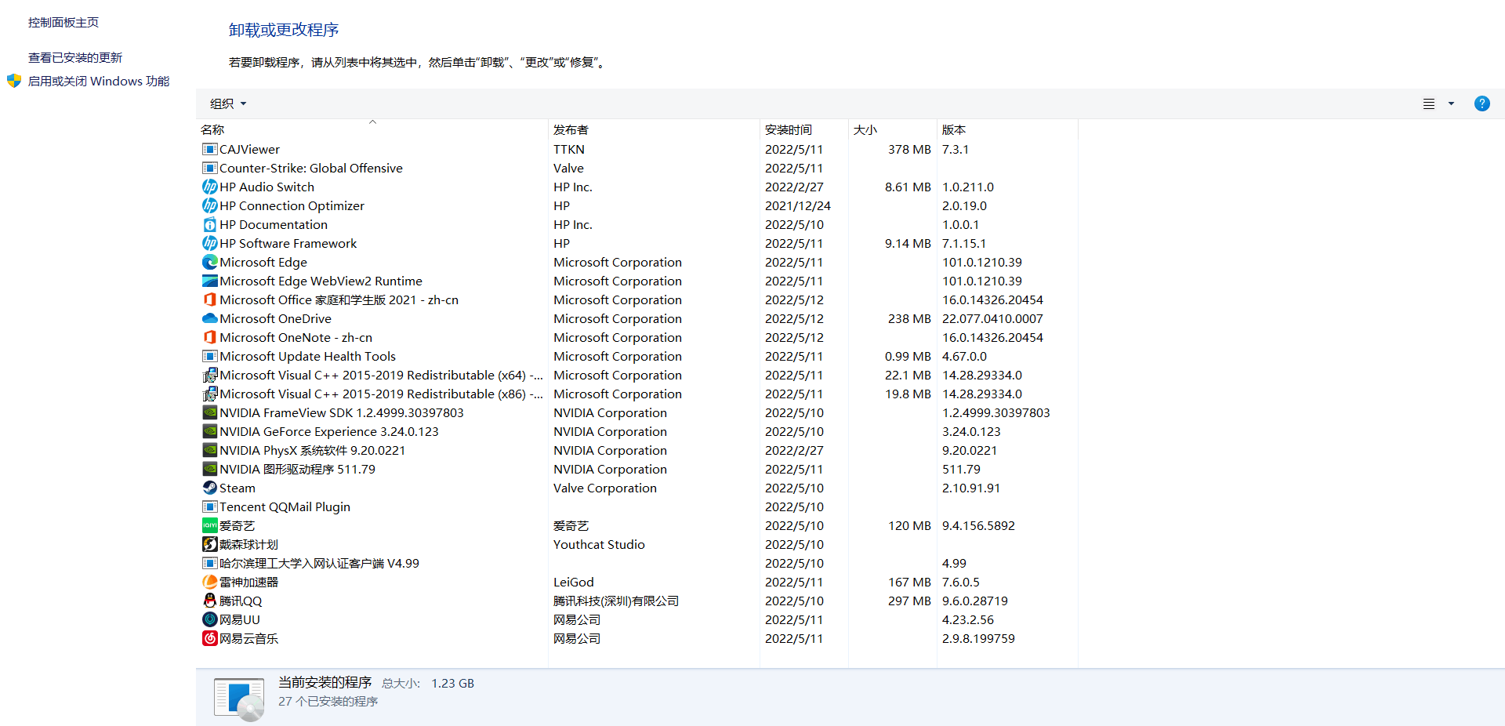This screenshot has height=726, width=1505.
Task: Click version 9.6.0.28719 of 腾讯QQ
Action: coord(975,601)
